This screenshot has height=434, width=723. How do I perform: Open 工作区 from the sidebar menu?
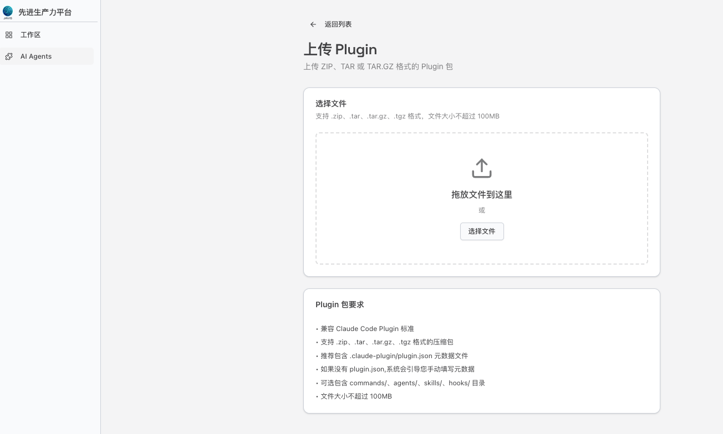click(30, 35)
